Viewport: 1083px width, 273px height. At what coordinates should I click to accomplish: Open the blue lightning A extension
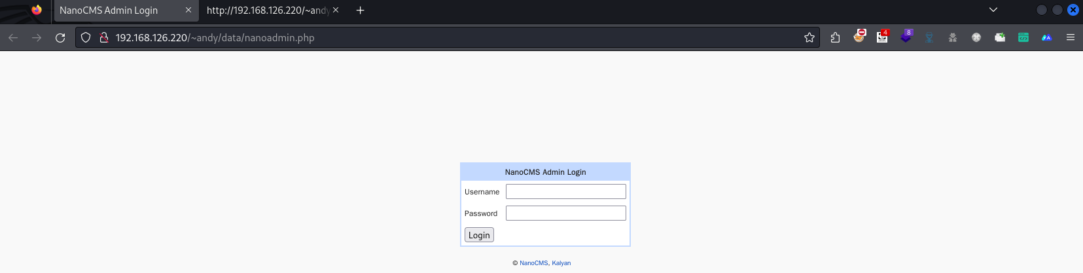pyautogui.click(x=1047, y=38)
